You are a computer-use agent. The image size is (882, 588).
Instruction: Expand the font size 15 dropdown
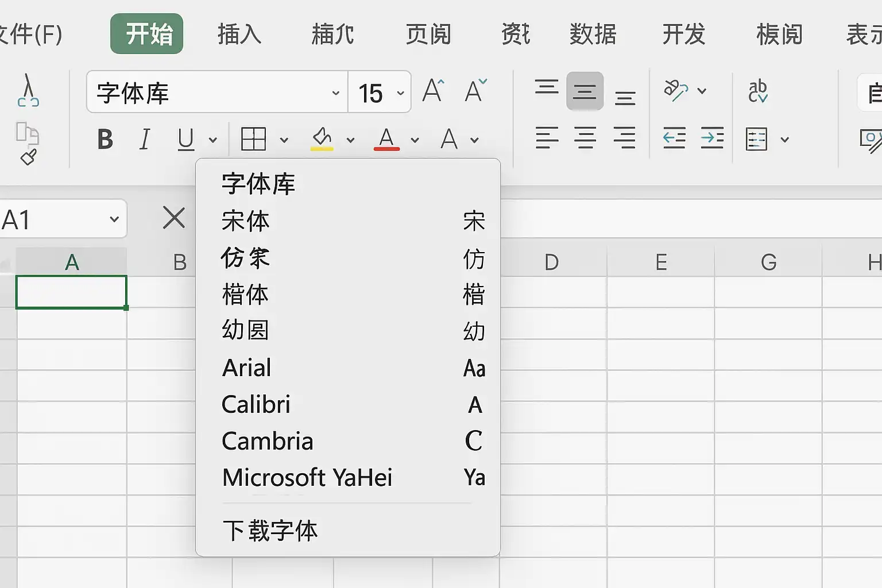pyautogui.click(x=400, y=93)
